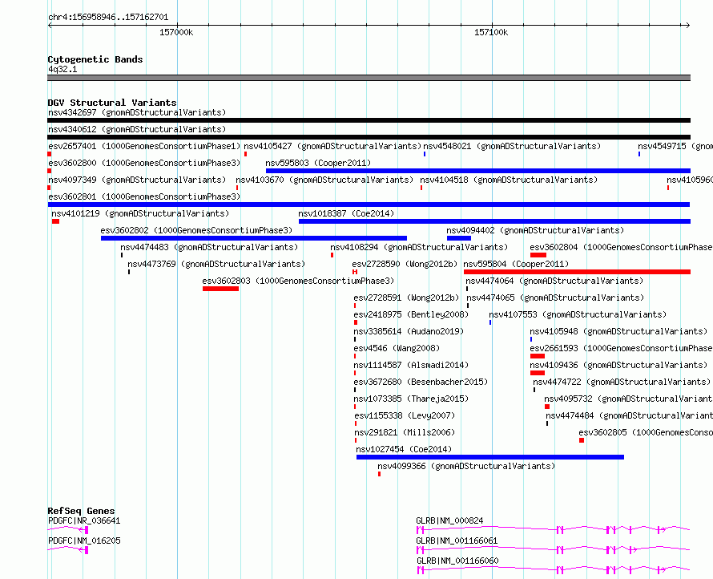Open the nsv4107553 variant label
Image resolution: width=713 pixels, height=579 pixels.
tap(578, 314)
